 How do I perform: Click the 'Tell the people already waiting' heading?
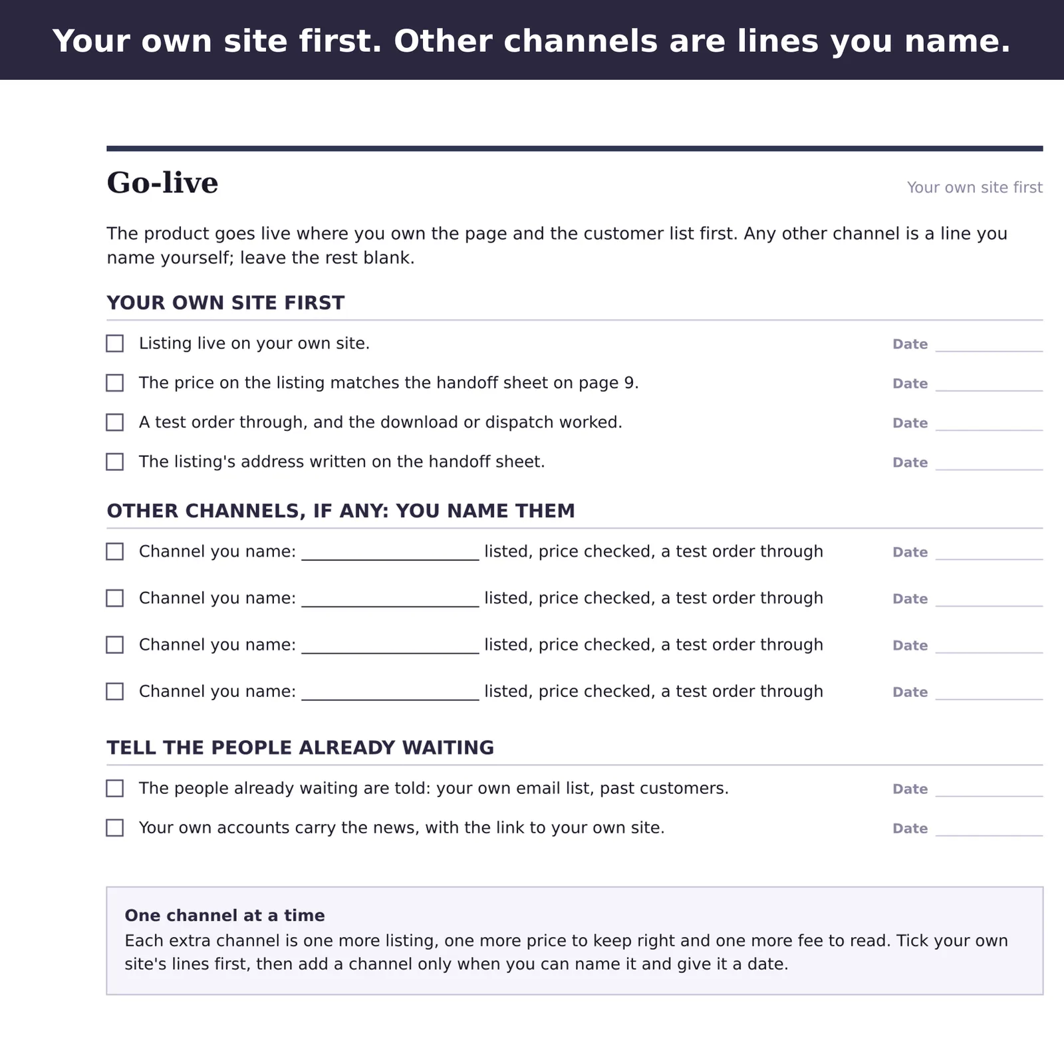click(x=301, y=747)
